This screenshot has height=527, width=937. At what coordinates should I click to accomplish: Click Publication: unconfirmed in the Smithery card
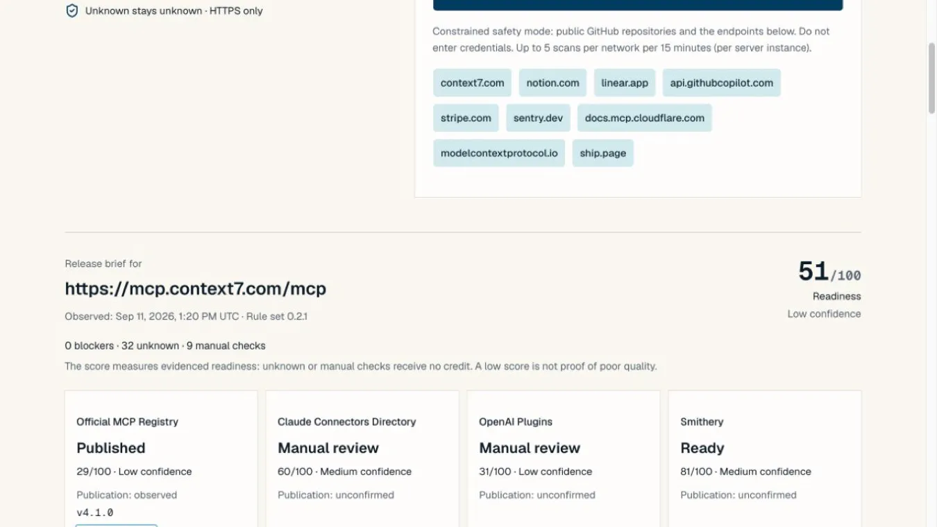tap(738, 495)
